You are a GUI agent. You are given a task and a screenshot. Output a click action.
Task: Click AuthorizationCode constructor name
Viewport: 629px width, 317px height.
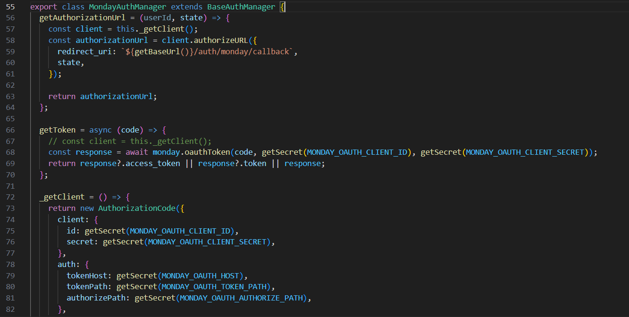(x=136, y=208)
